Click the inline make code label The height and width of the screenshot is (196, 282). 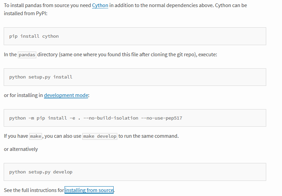(x=36, y=136)
